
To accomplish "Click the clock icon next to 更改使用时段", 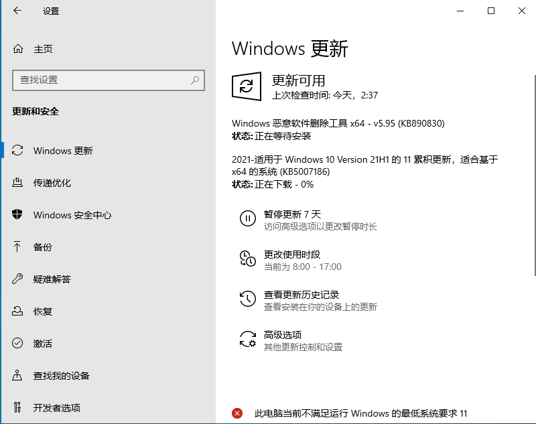I will tap(248, 258).
